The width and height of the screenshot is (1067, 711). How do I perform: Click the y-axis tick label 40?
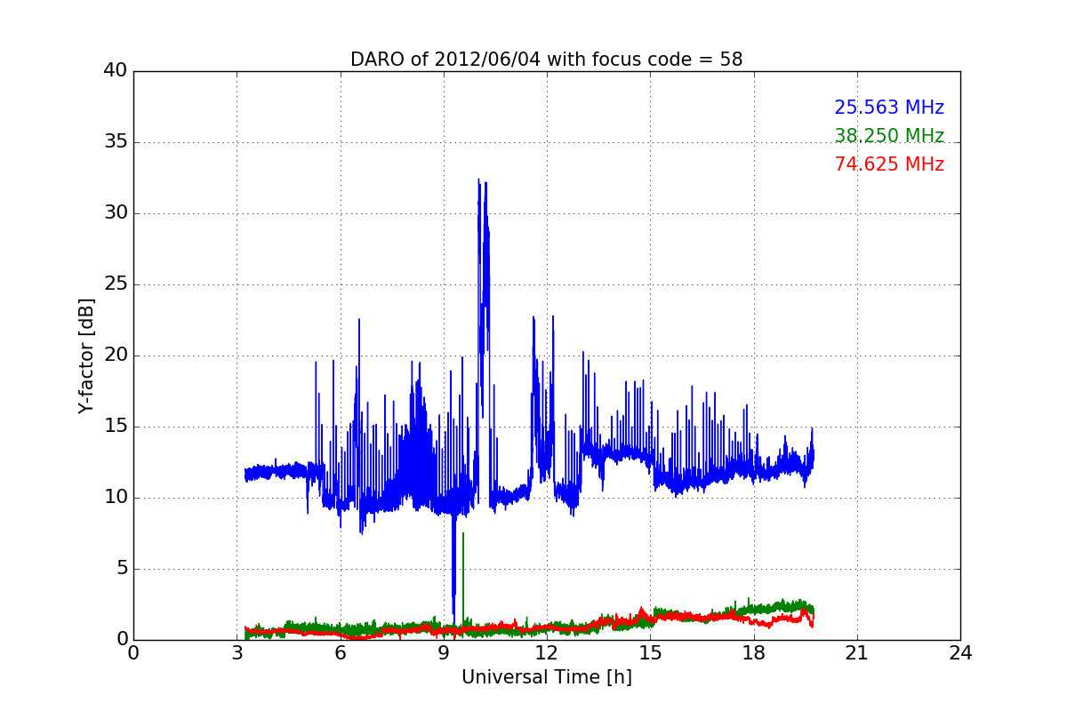116,71
